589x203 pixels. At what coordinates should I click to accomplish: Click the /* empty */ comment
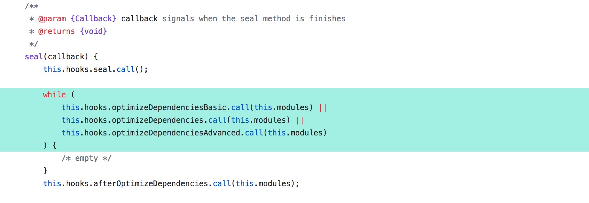(86, 158)
